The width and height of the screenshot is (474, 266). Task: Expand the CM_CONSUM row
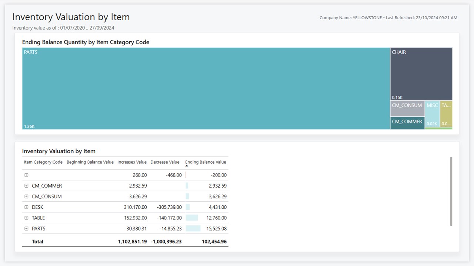[26, 197]
